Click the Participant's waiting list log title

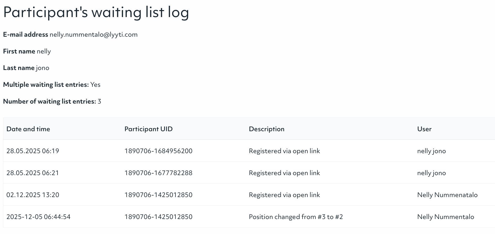pos(96,12)
